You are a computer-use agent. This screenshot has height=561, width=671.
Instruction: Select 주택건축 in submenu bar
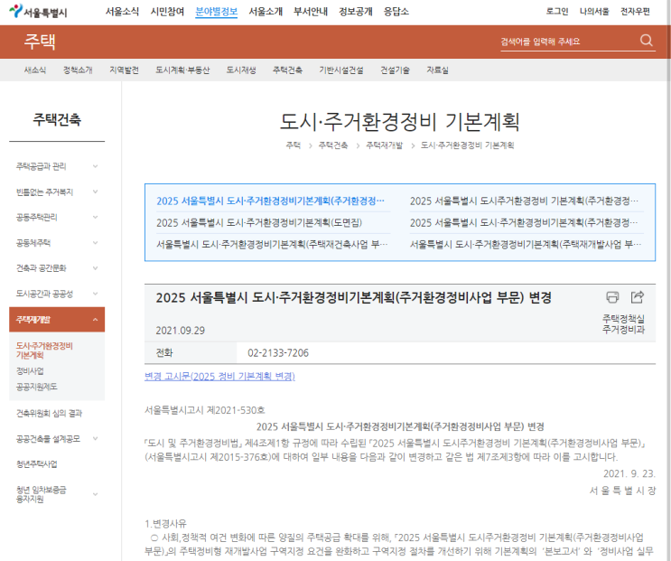click(x=287, y=70)
